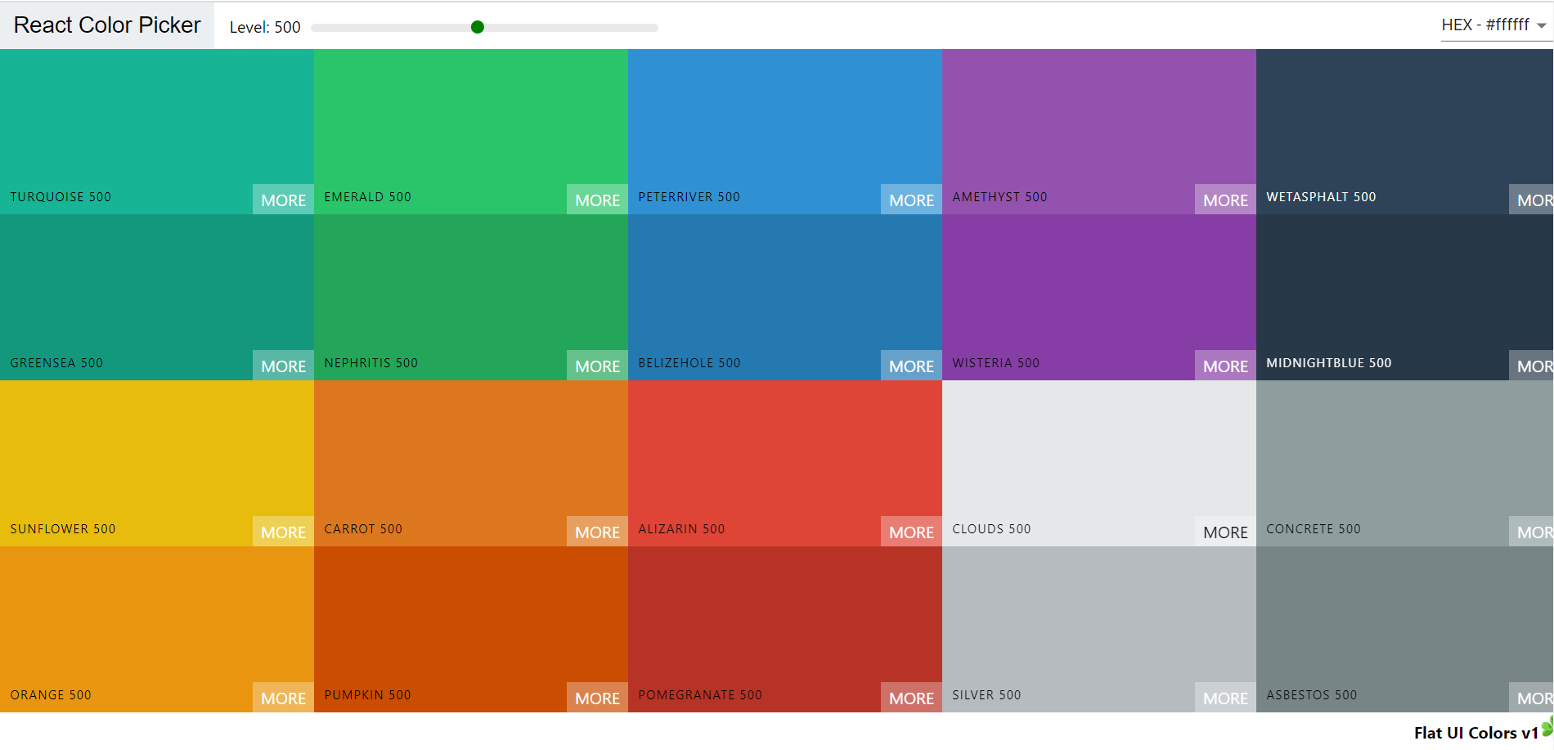The height and width of the screenshot is (750, 1554).
Task: Click MORE on the Wisteria swatch
Action: 1225,366
